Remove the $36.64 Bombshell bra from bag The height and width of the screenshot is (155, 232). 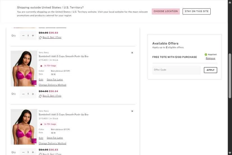tap(132, 53)
